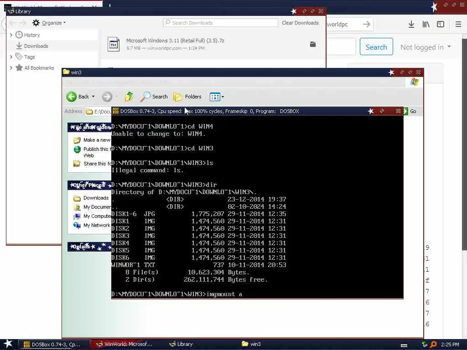Click the win3 Address field
This screenshot has width=467, height=350.
pos(99,111)
